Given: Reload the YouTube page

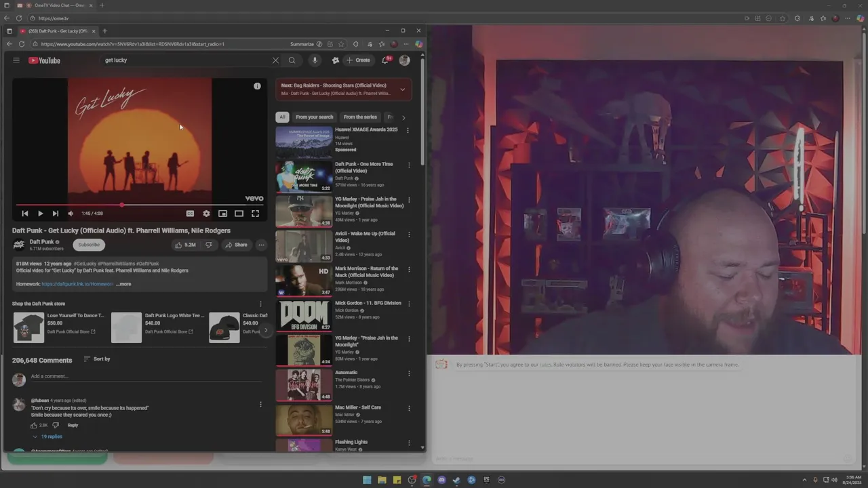Looking at the screenshot, I should tap(22, 44).
